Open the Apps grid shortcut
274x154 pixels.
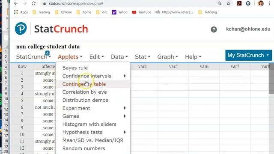click(21, 12)
